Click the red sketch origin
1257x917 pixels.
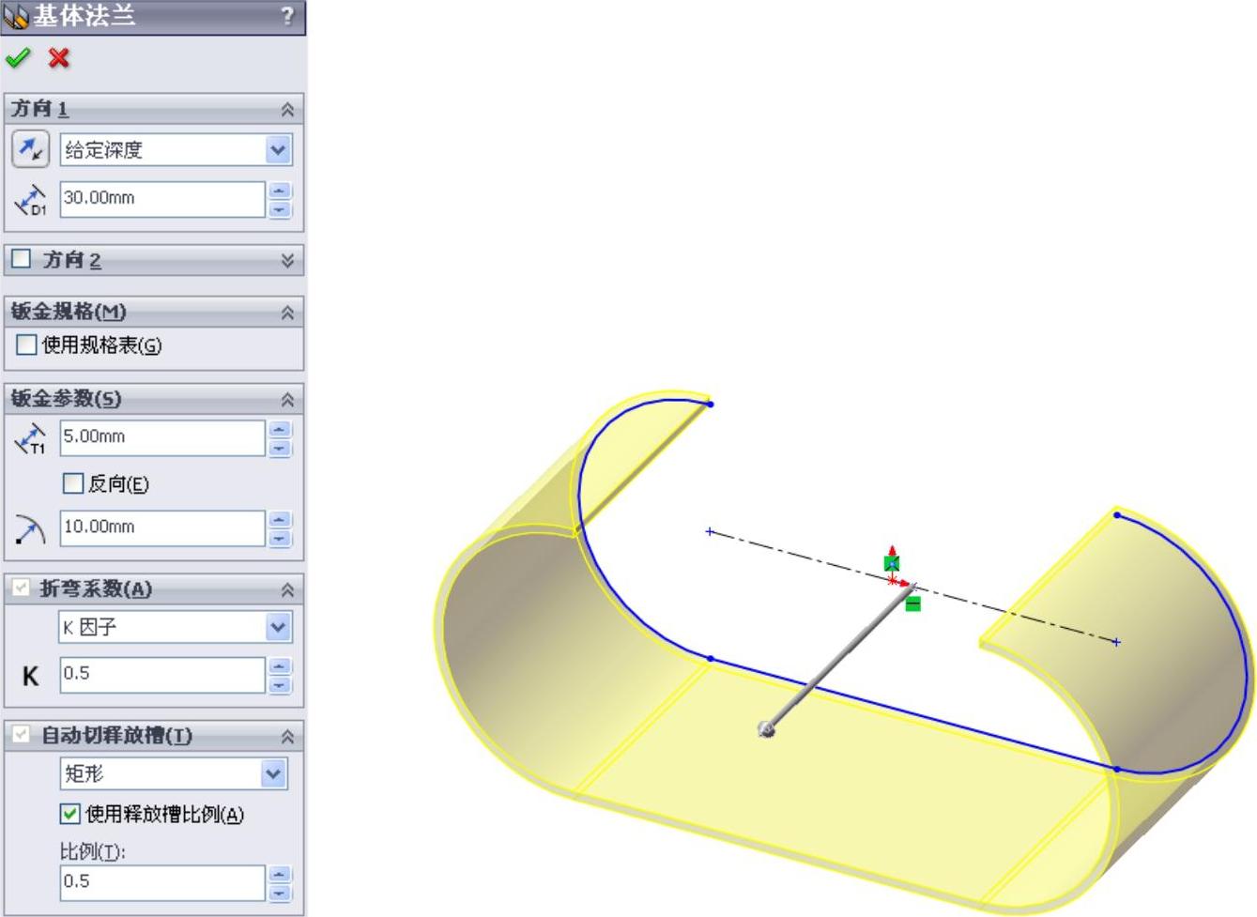click(x=893, y=581)
